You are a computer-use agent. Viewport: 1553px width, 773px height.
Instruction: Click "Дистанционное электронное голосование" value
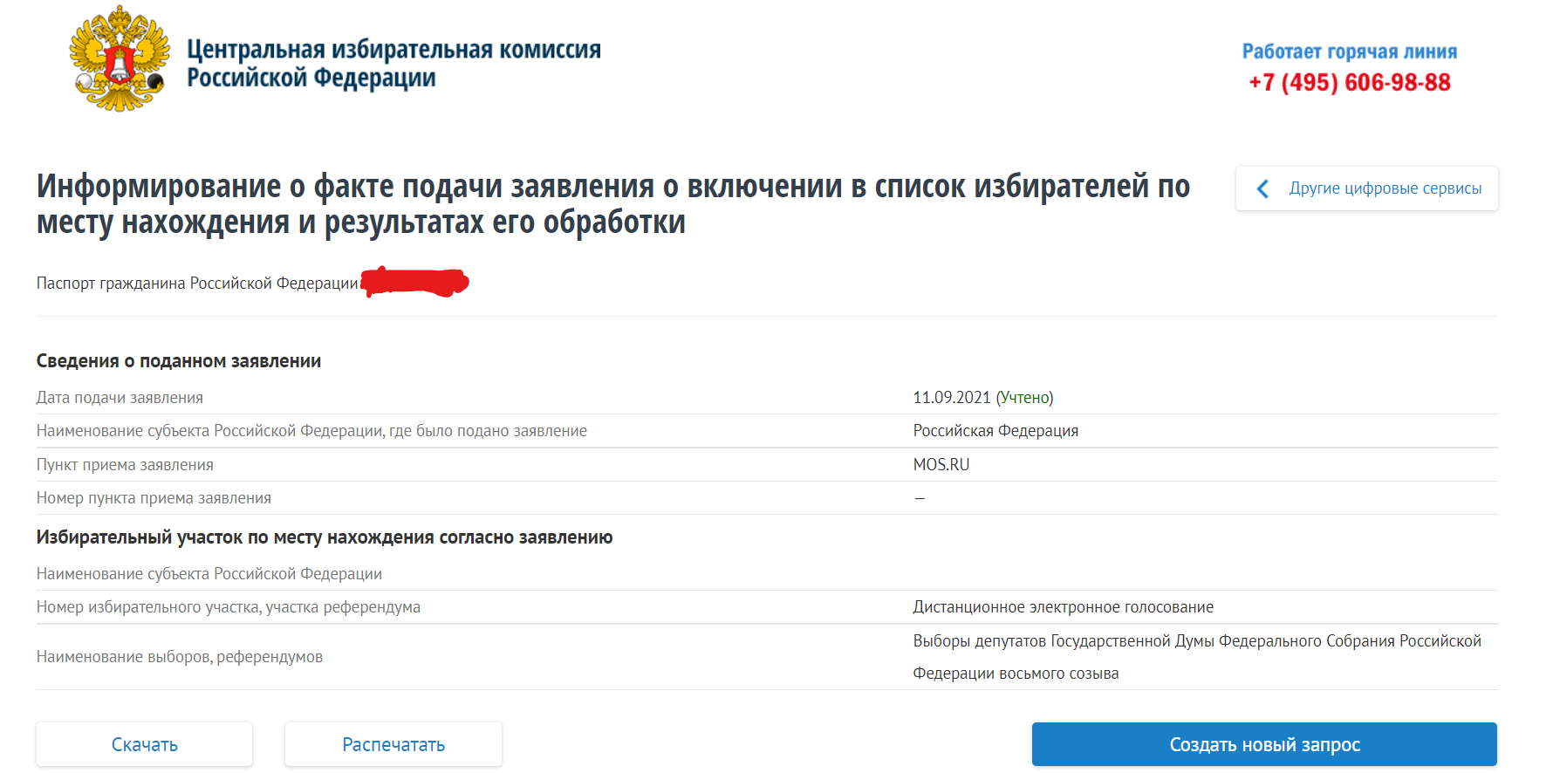(1063, 607)
